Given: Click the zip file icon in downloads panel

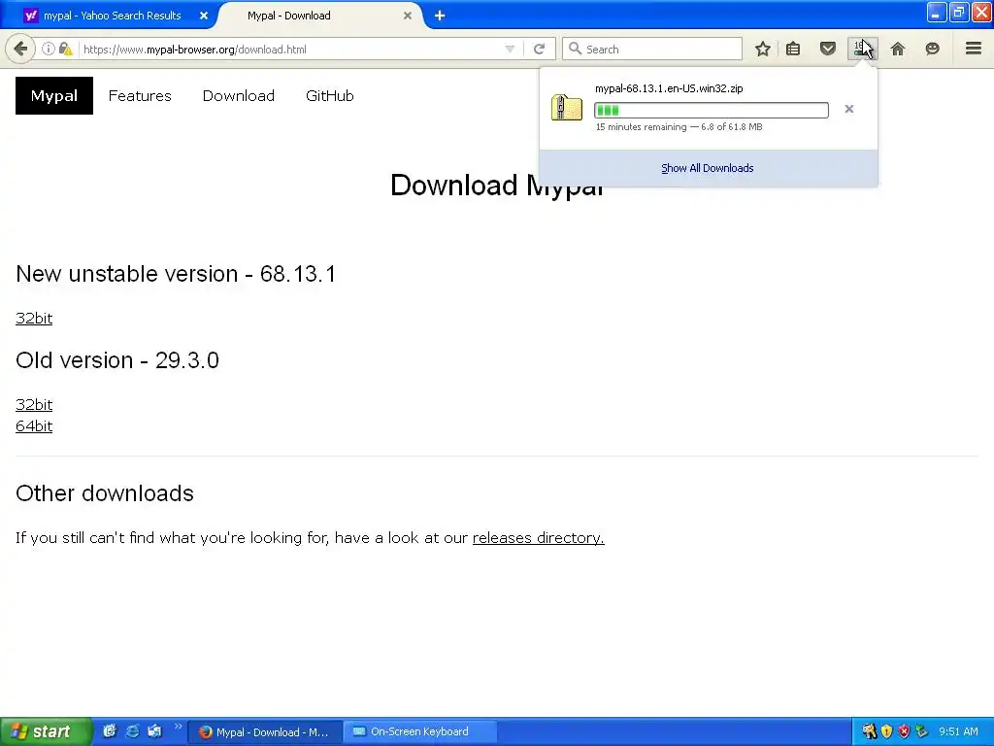Looking at the screenshot, I should [566, 107].
